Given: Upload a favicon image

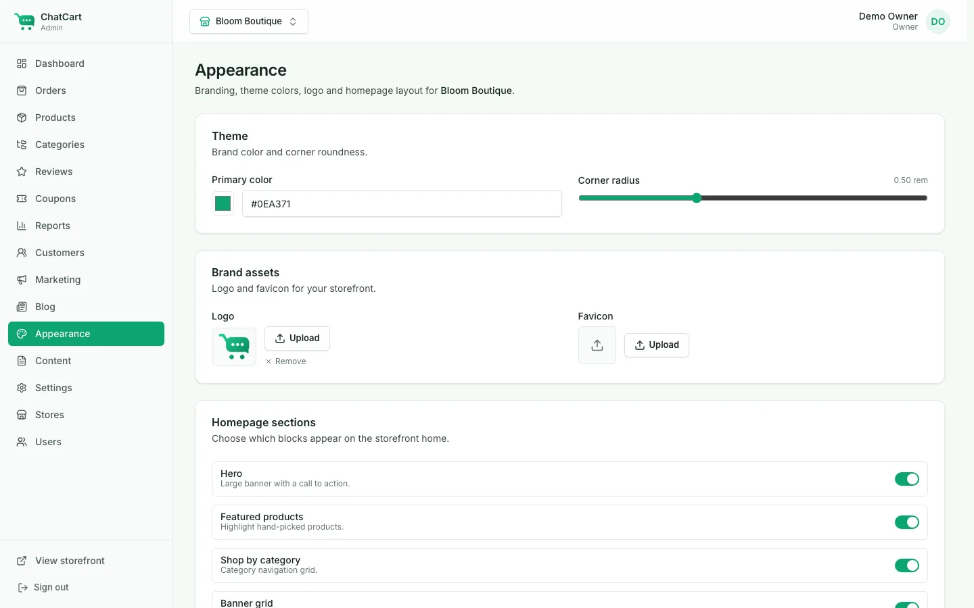Looking at the screenshot, I should tap(657, 345).
